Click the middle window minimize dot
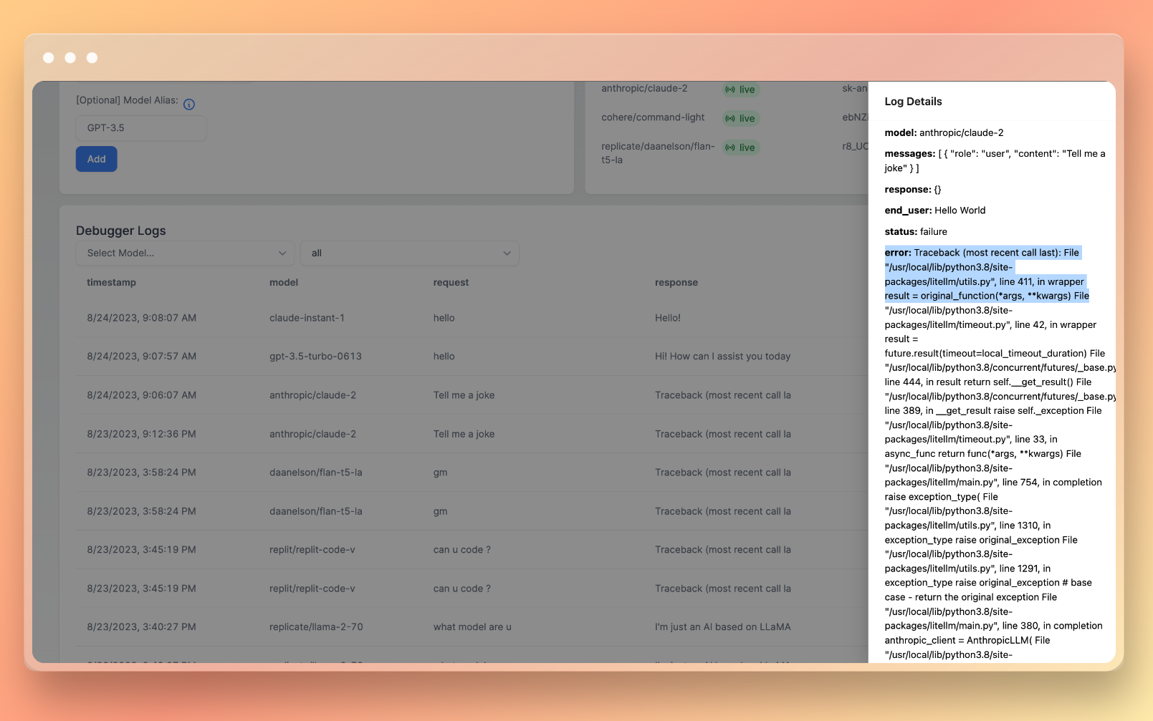Image resolution: width=1153 pixels, height=721 pixels. [x=70, y=58]
